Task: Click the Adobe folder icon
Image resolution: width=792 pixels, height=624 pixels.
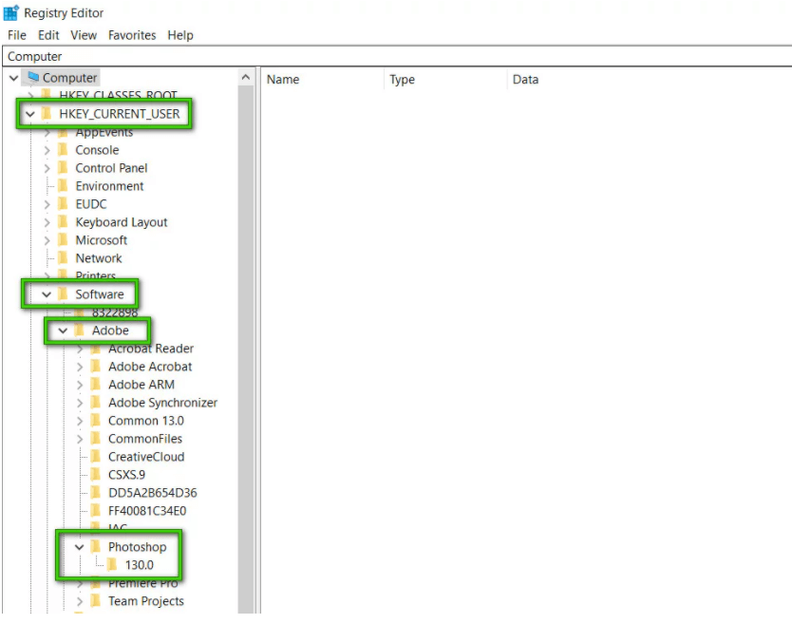Action: 80,330
